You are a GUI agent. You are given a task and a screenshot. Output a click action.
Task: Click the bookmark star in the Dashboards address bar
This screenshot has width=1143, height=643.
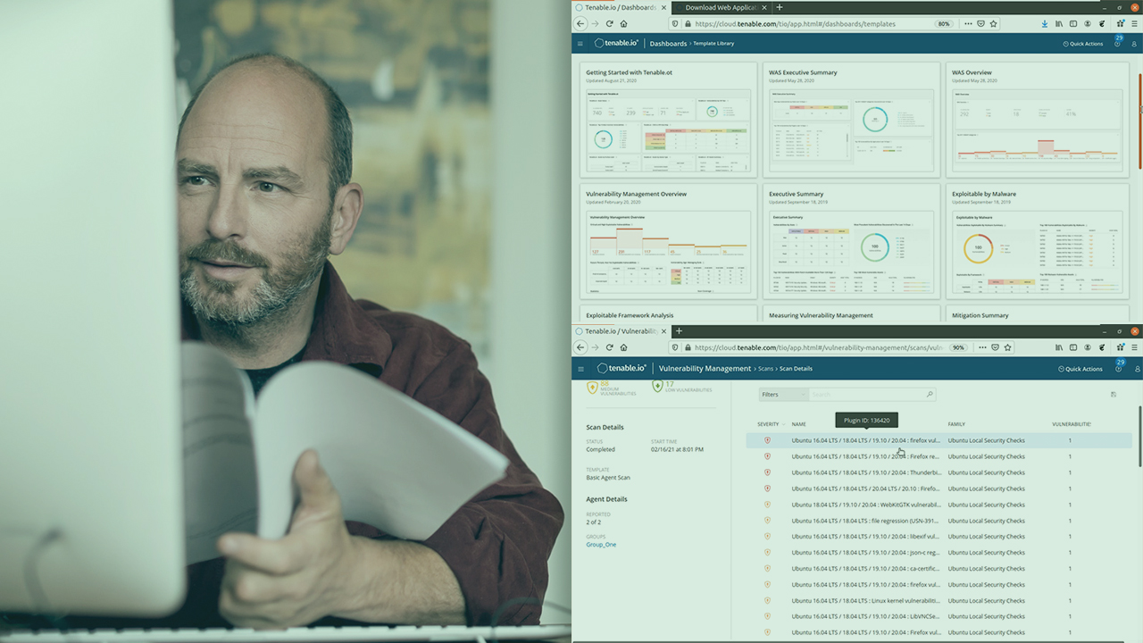coord(993,24)
